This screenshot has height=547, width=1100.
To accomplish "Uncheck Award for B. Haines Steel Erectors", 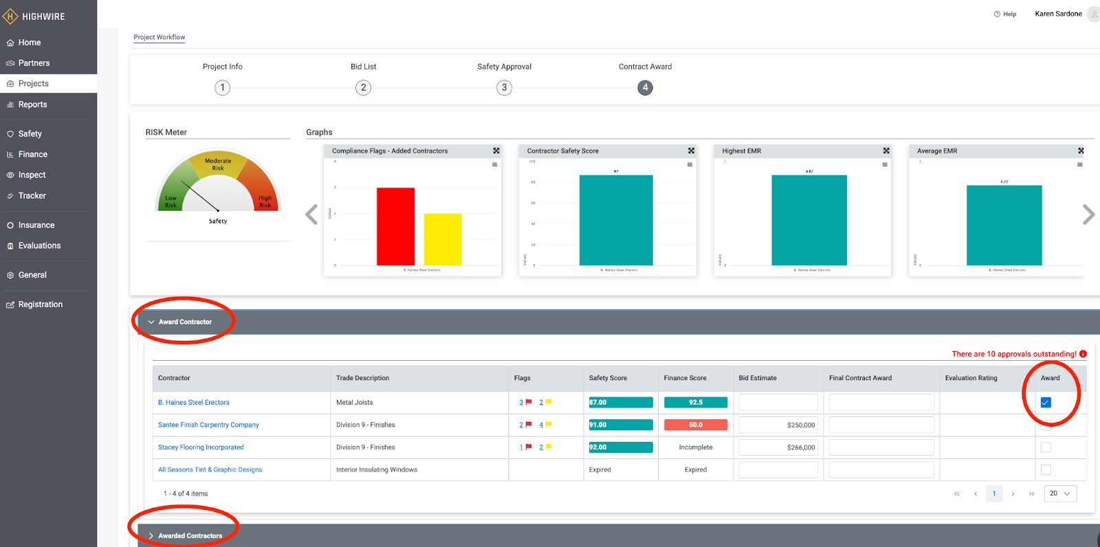I will [1046, 403].
